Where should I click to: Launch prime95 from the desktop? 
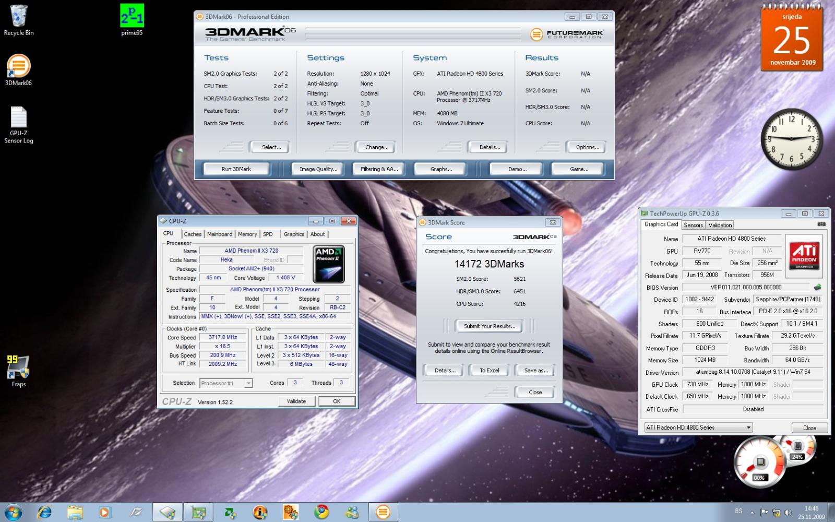tap(132, 20)
